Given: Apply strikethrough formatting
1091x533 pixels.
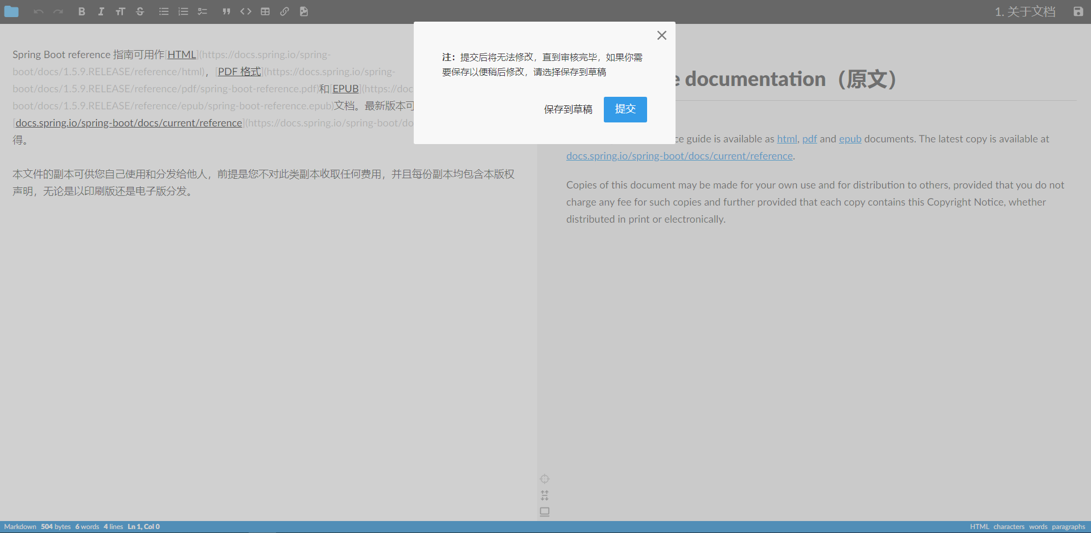Looking at the screenshot, I should (x=140, y=11).
